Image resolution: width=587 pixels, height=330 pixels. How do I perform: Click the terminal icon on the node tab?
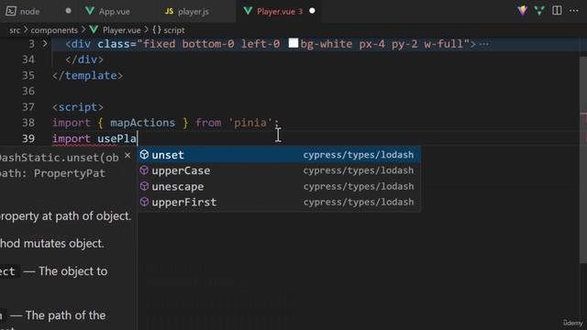click(11, 11)
